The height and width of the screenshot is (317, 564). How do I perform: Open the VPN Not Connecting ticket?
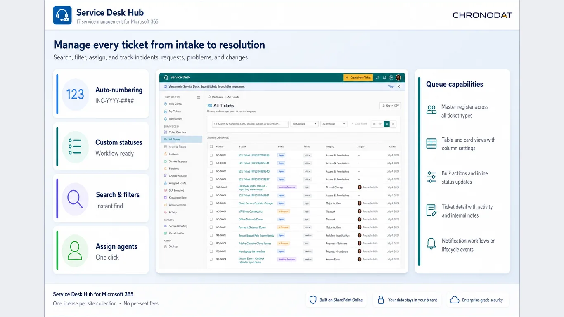pyautogui.click(x=250, y=211)
